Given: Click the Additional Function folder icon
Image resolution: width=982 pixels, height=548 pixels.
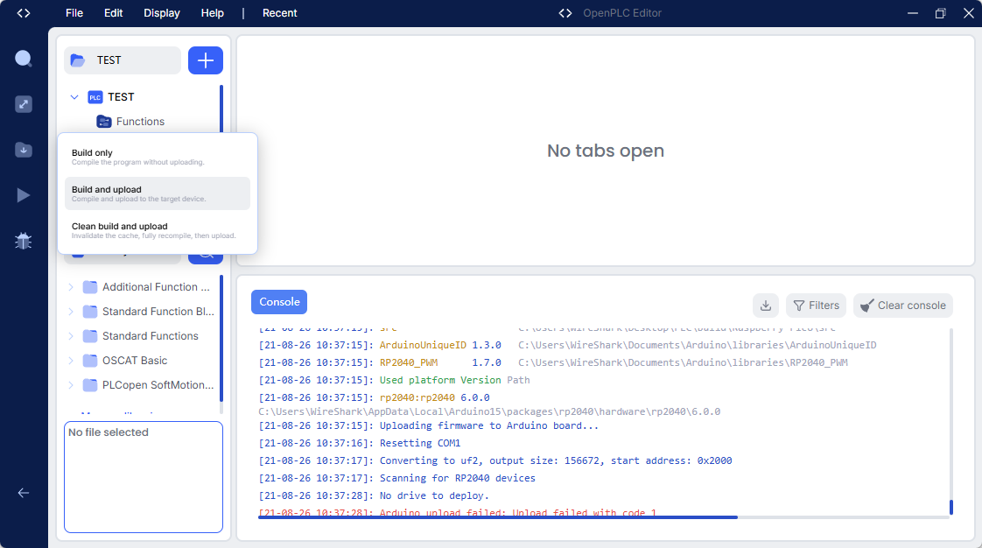Looking at the screenshot, I should [90, 287].
